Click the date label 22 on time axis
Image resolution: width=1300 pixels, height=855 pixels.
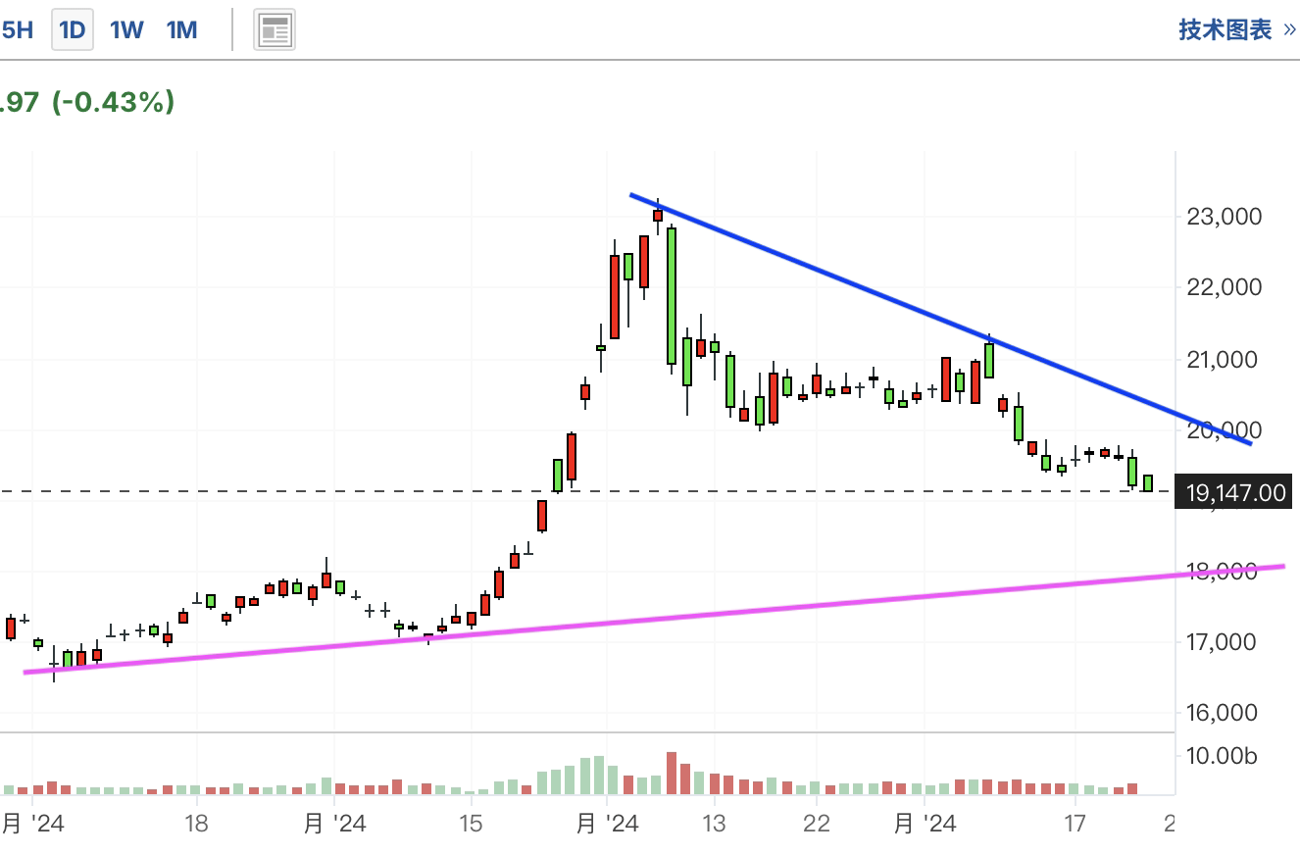click(817, 824)
